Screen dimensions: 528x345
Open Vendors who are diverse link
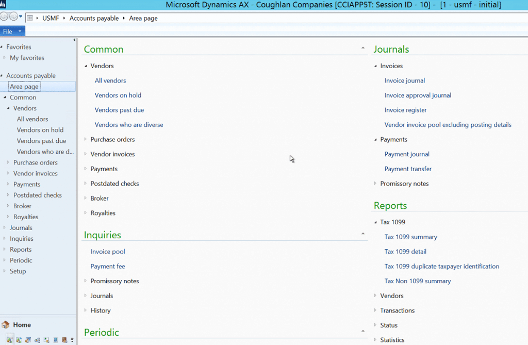(x=129, y=125)
